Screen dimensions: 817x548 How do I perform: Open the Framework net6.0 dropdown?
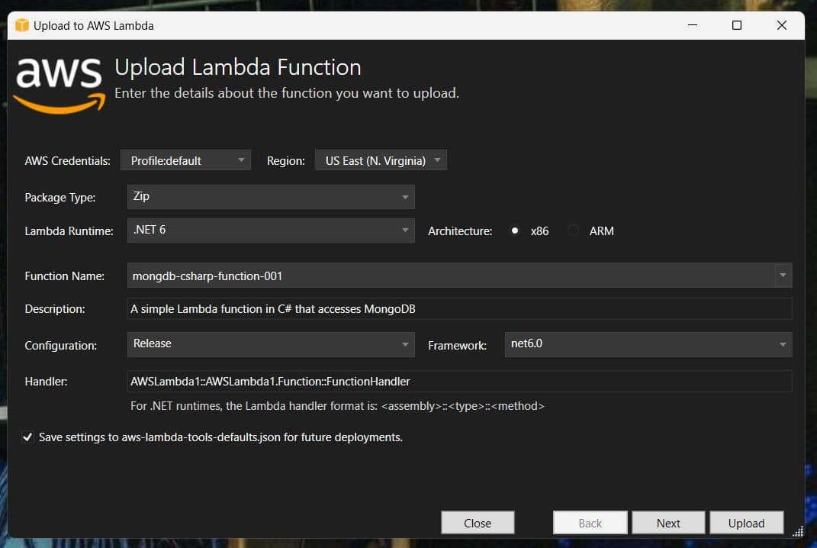click(x=648, y=344)
